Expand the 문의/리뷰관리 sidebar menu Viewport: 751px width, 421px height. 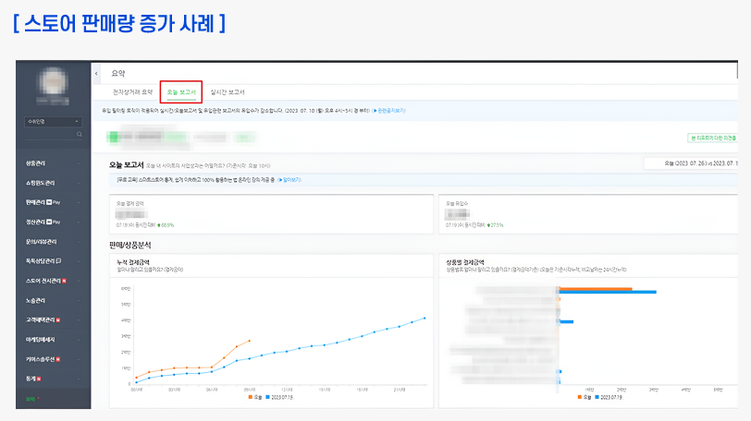click(41, 241)
